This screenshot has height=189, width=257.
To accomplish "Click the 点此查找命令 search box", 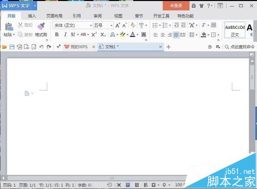I will [240, 47].
